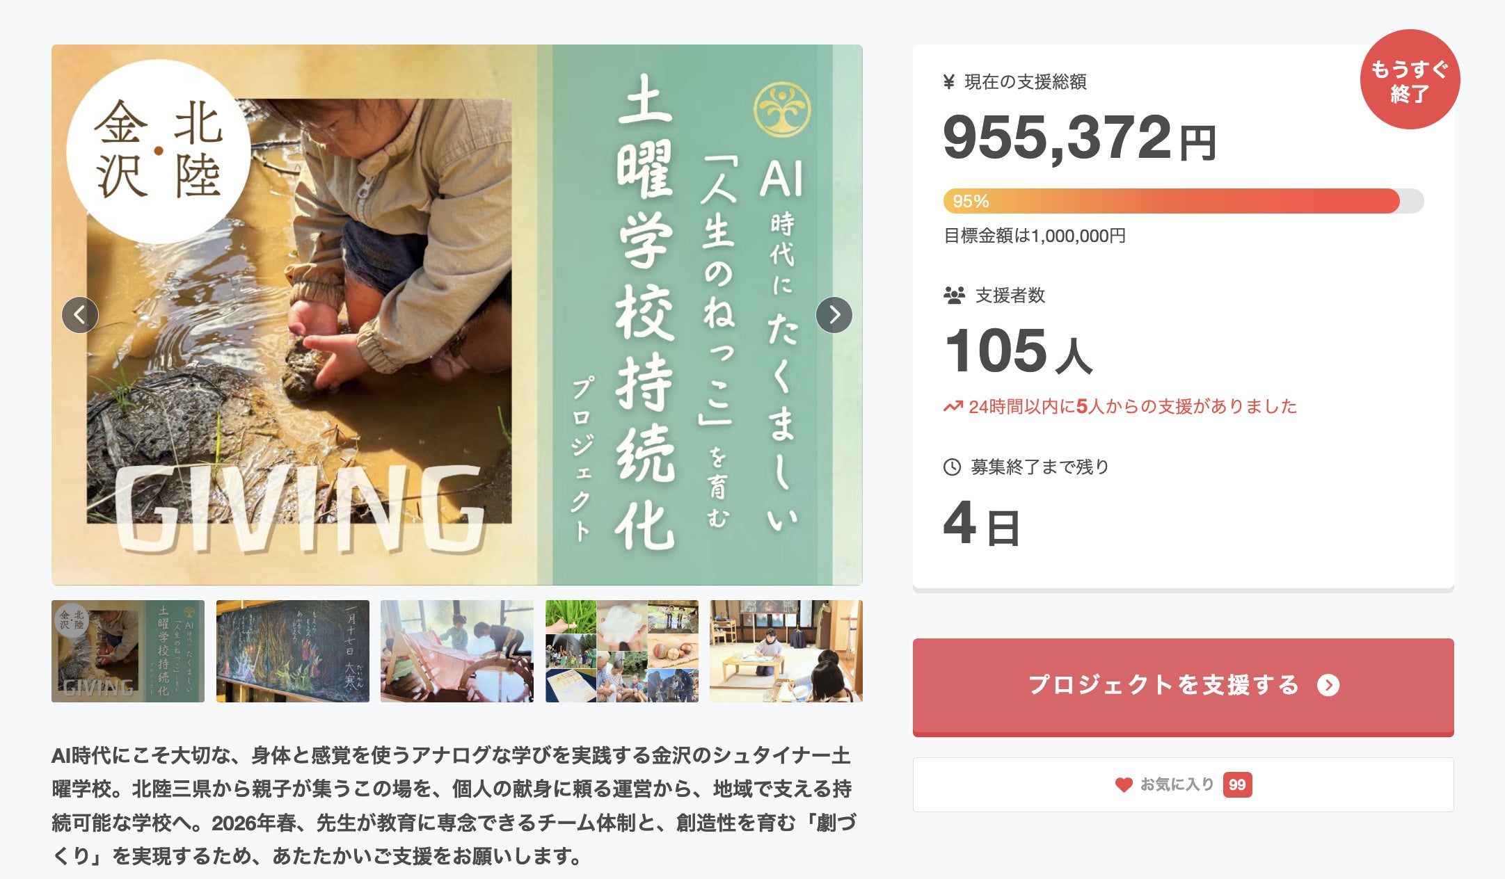Screen dimensions: 1505x879
Task: Select thumbnail of children with pink cloth
Action: [457, 651]
